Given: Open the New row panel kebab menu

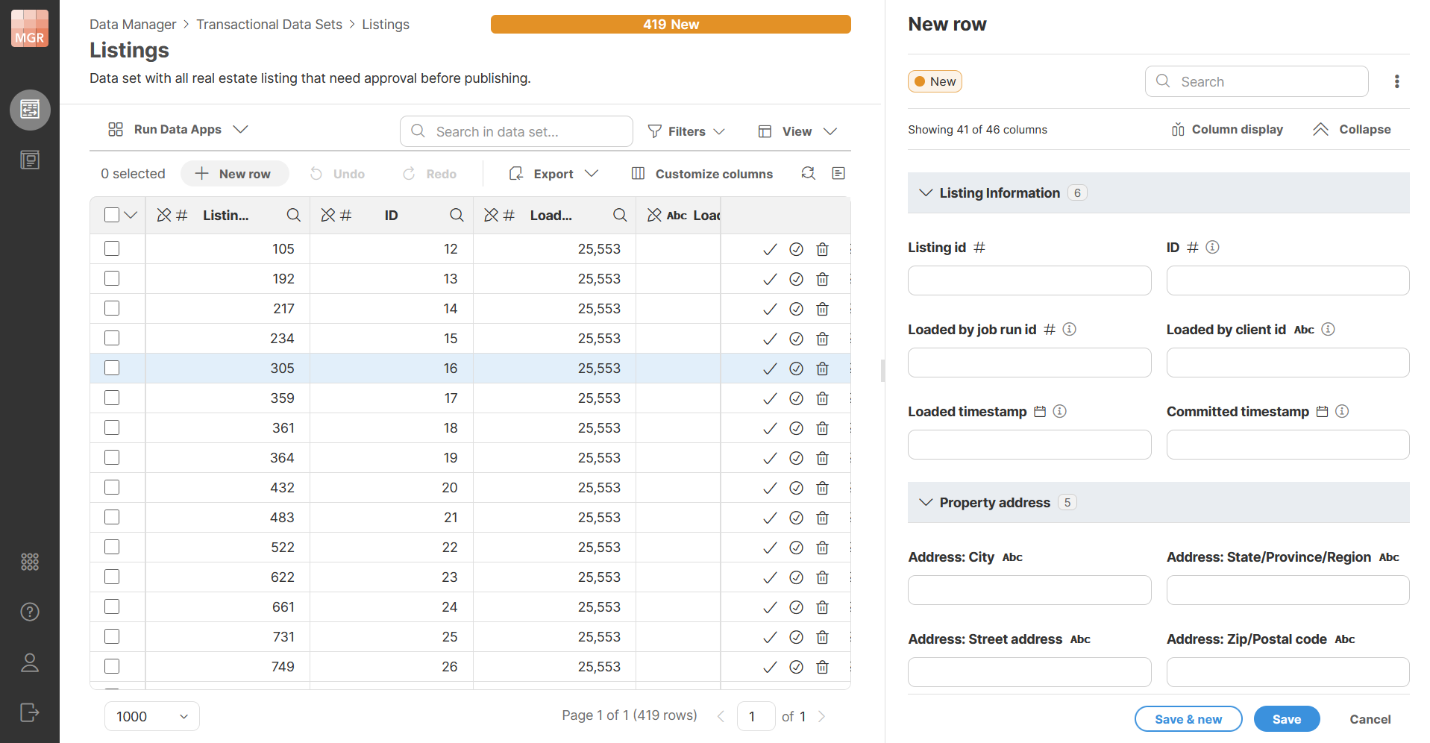Looking at the screenshot, I should (1396, 81).
